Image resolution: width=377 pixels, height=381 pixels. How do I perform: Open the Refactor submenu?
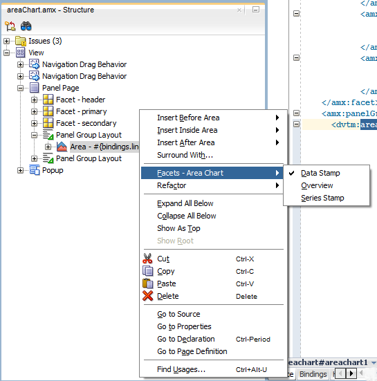(212, 185)
